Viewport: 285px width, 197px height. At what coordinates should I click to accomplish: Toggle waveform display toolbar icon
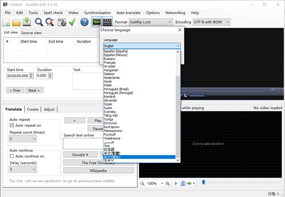[96, 22]
